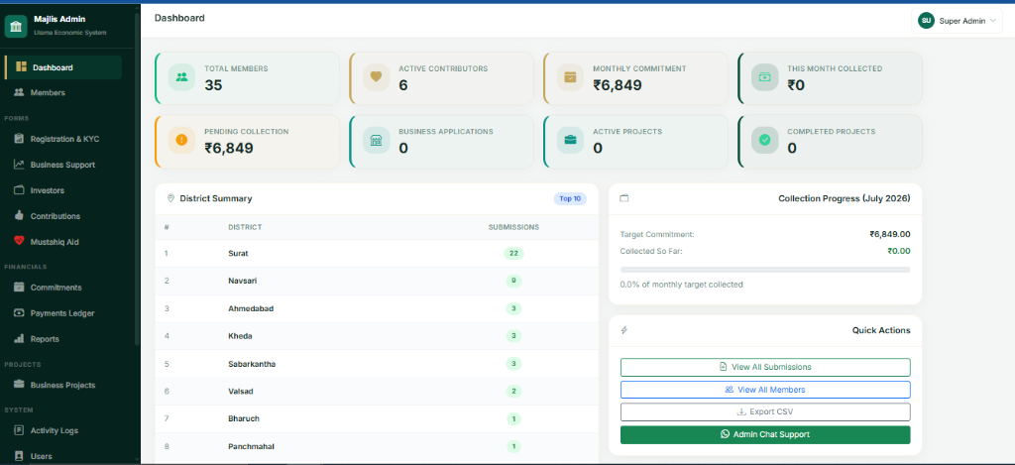
Task: View All Submissions button
Action: click(765, 367)
